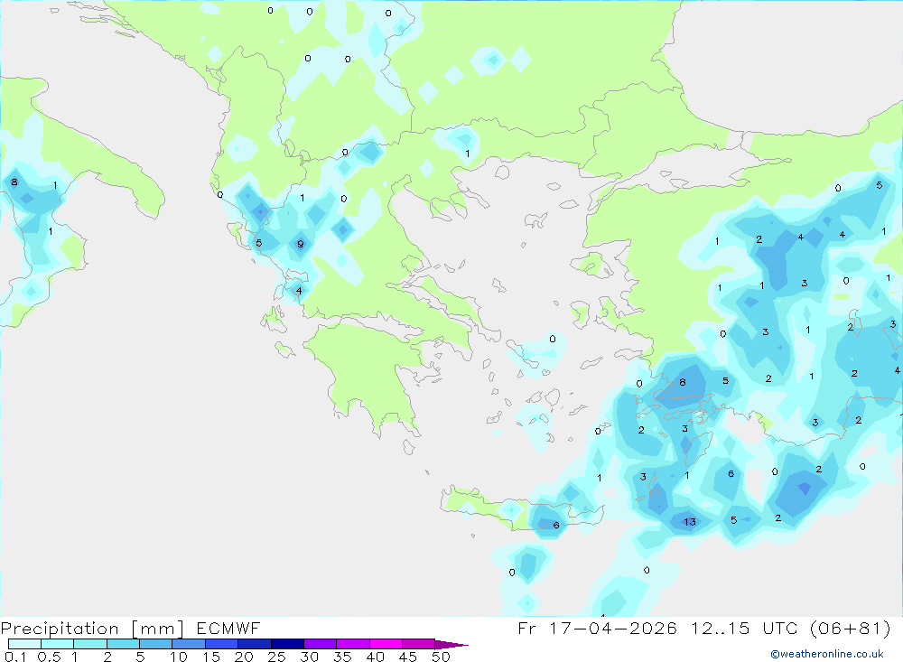
Task: Click the legend tick label '50'
Action: pos(442,657)
